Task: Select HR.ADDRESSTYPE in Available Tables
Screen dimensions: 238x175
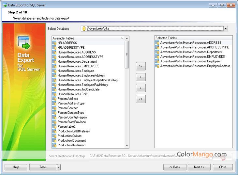Action: [x=71, y=47]
